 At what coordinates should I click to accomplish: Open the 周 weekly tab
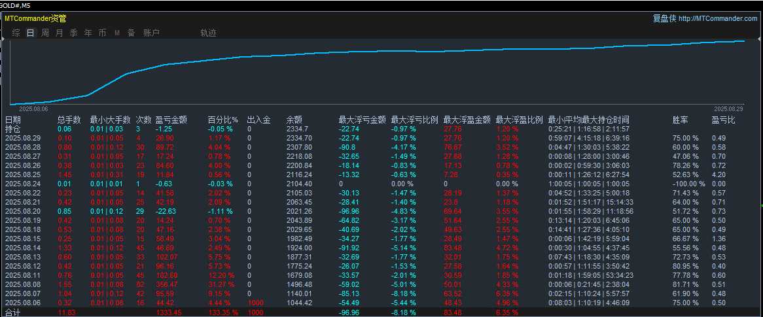44,33
